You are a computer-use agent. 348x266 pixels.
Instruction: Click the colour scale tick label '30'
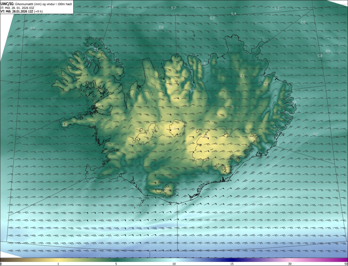pyautogui.click(x=290, y=264)
